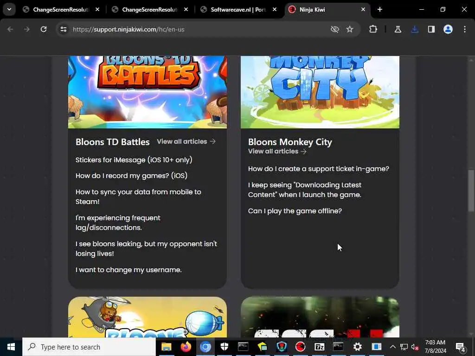Switch to the Softwarecave.nl tab
This screenshot has width=475, height=356.
pos(238,10)
